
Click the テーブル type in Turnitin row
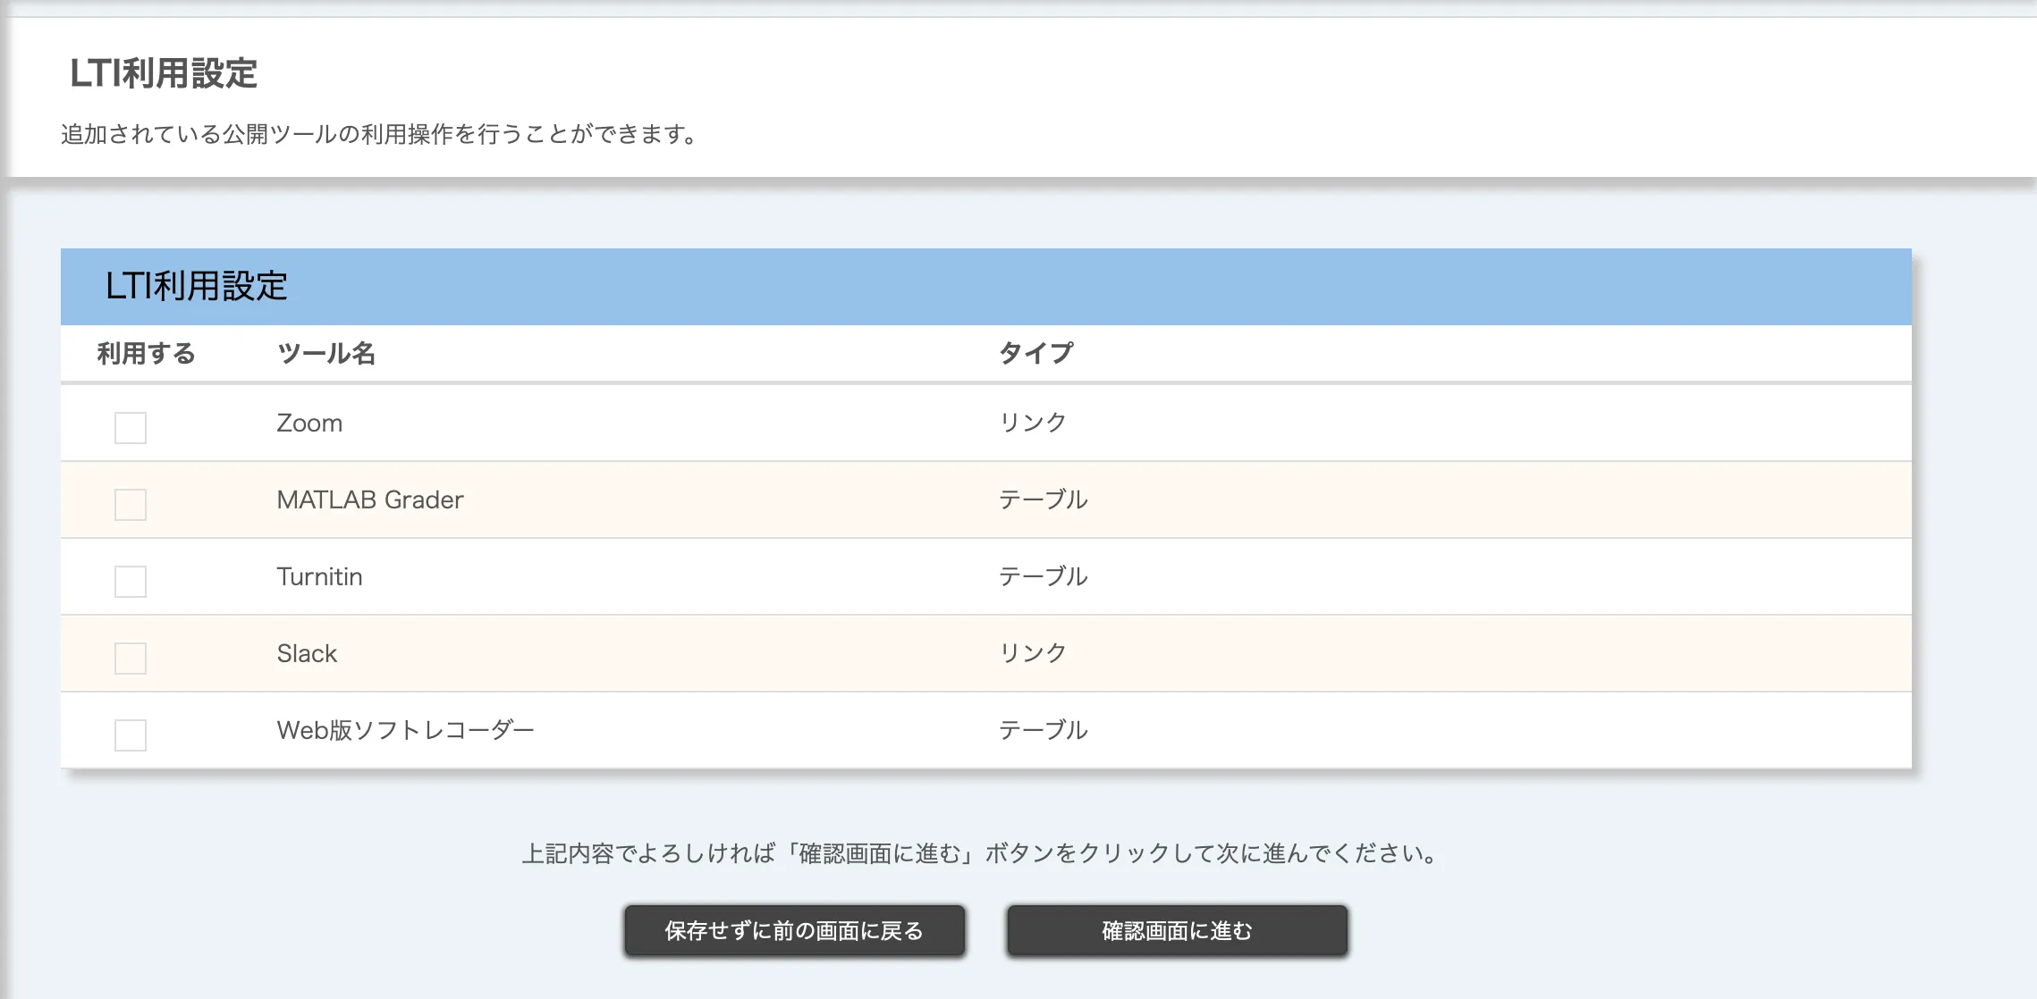click(x=1043, y=576)
